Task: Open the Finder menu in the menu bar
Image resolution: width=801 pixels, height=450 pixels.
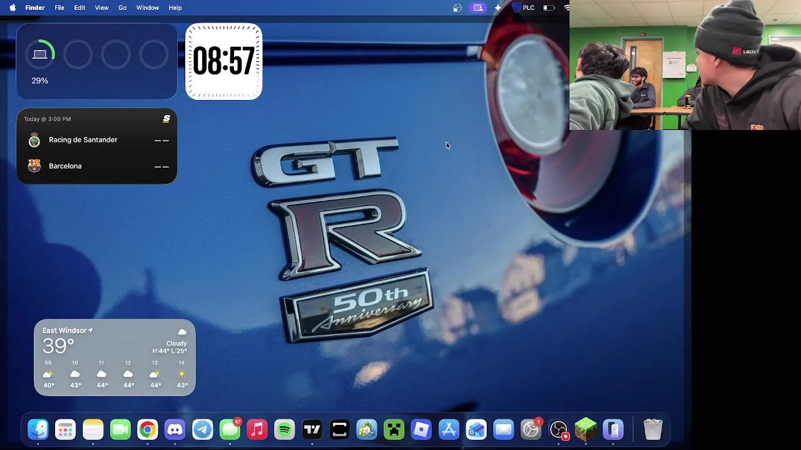Action: coord(35,7)
